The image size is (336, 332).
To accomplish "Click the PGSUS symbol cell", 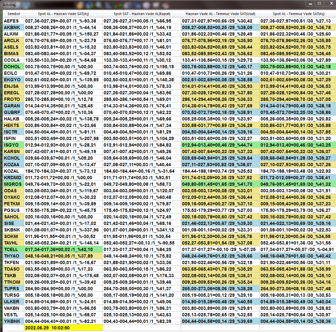I will click(x=13, y=210).
